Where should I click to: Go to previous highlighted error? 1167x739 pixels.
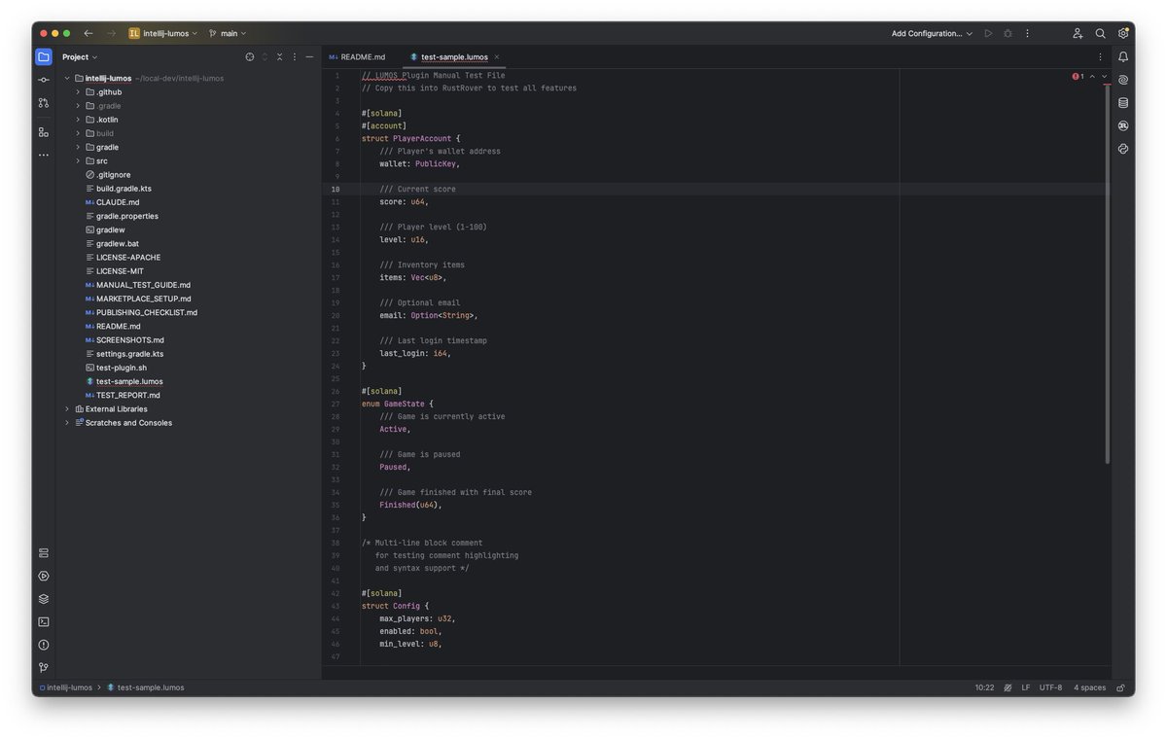(1092, 76)
